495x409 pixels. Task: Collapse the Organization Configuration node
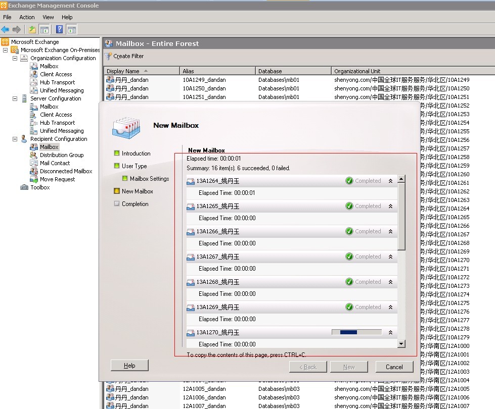(x=15, y=59)
